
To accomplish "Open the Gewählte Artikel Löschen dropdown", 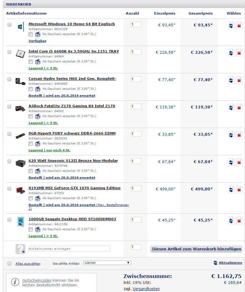I will pos(107,263).
